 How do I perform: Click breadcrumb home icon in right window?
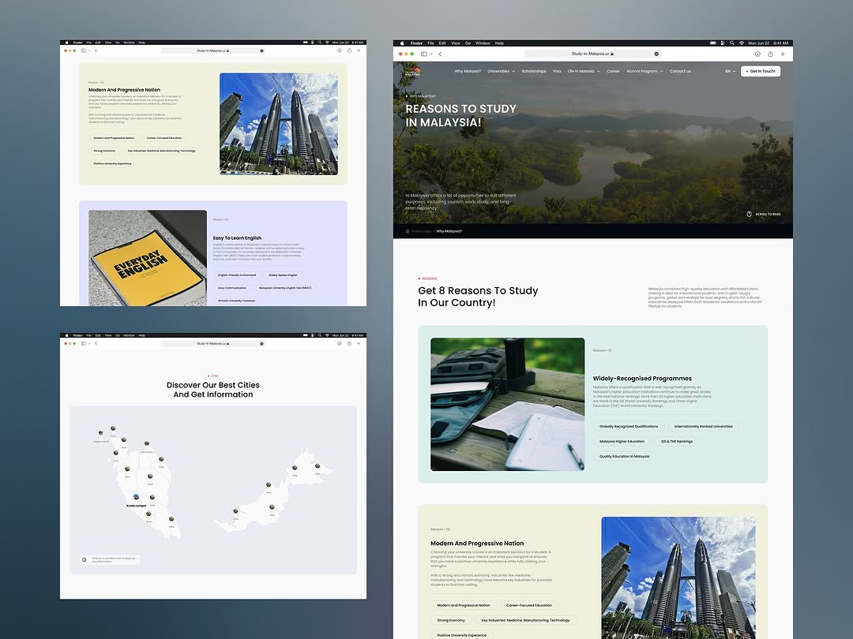coord(408,231)
